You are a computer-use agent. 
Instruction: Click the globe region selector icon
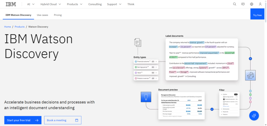(x=252, y=4)
